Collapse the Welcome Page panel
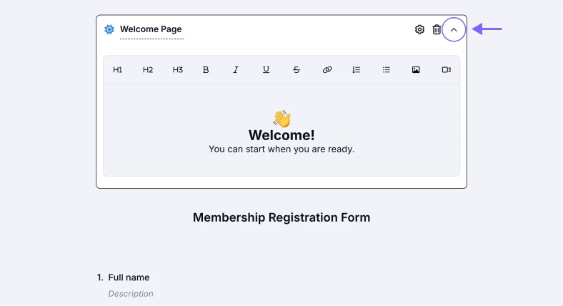 (x=454, y=29)
